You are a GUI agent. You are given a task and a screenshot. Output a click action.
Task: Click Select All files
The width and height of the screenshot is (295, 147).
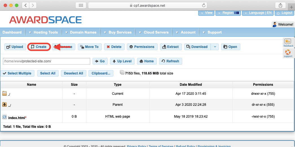48,73
